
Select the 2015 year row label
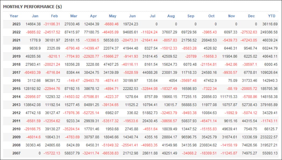tap(16, 89)
